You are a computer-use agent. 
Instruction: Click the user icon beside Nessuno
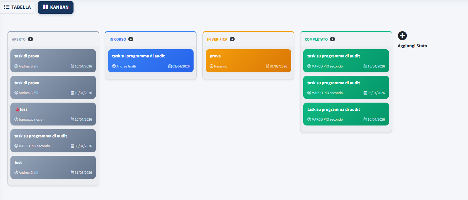coord(211,66)
